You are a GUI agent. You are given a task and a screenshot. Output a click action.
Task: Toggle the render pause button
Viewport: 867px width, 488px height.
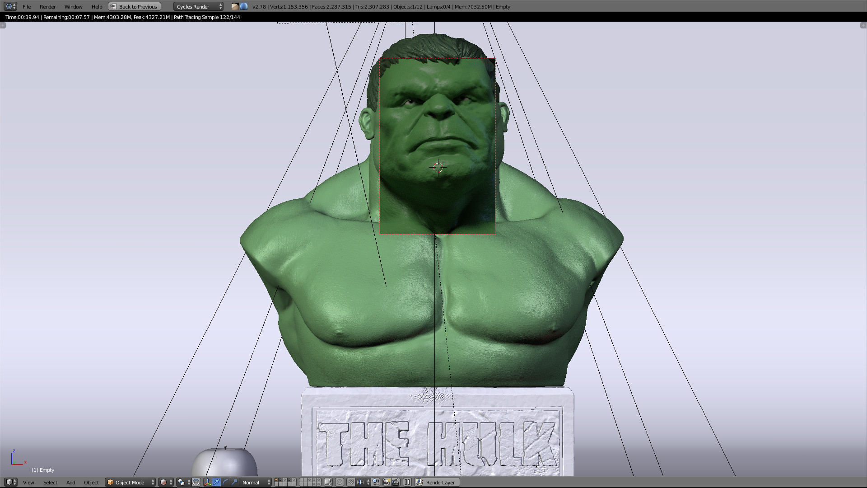pos(407,483)
